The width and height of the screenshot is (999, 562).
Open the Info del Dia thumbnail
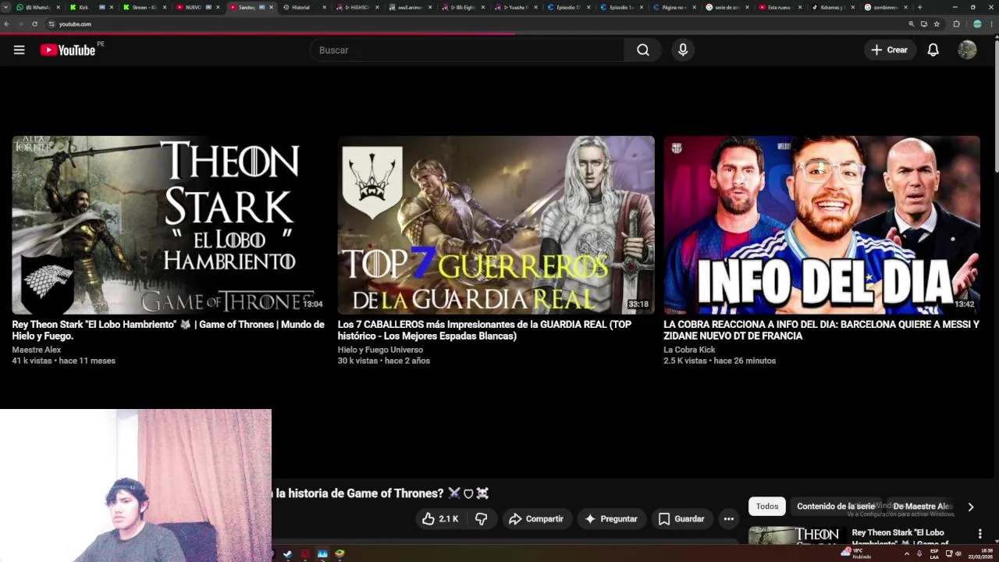(x=822, y=225)
